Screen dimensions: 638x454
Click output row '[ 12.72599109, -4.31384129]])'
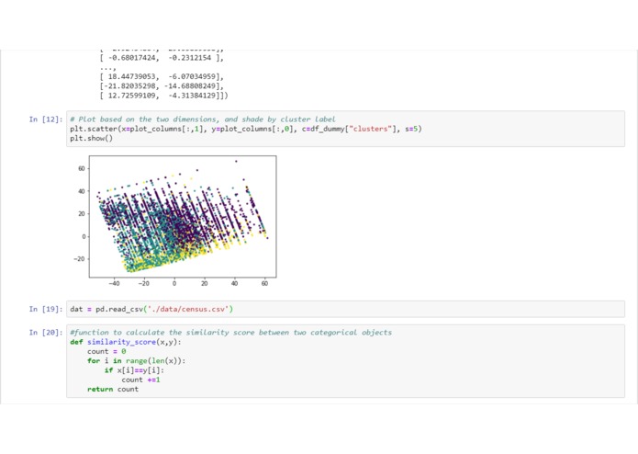coord(164,96)
